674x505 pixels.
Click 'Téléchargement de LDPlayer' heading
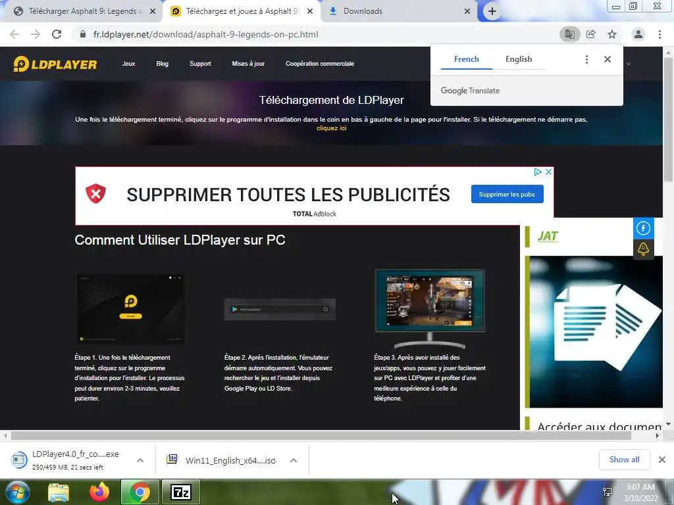pos(332,100)
